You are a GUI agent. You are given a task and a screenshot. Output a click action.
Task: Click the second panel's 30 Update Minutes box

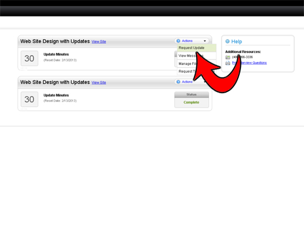pyautogui.click(x=29, y=99)
